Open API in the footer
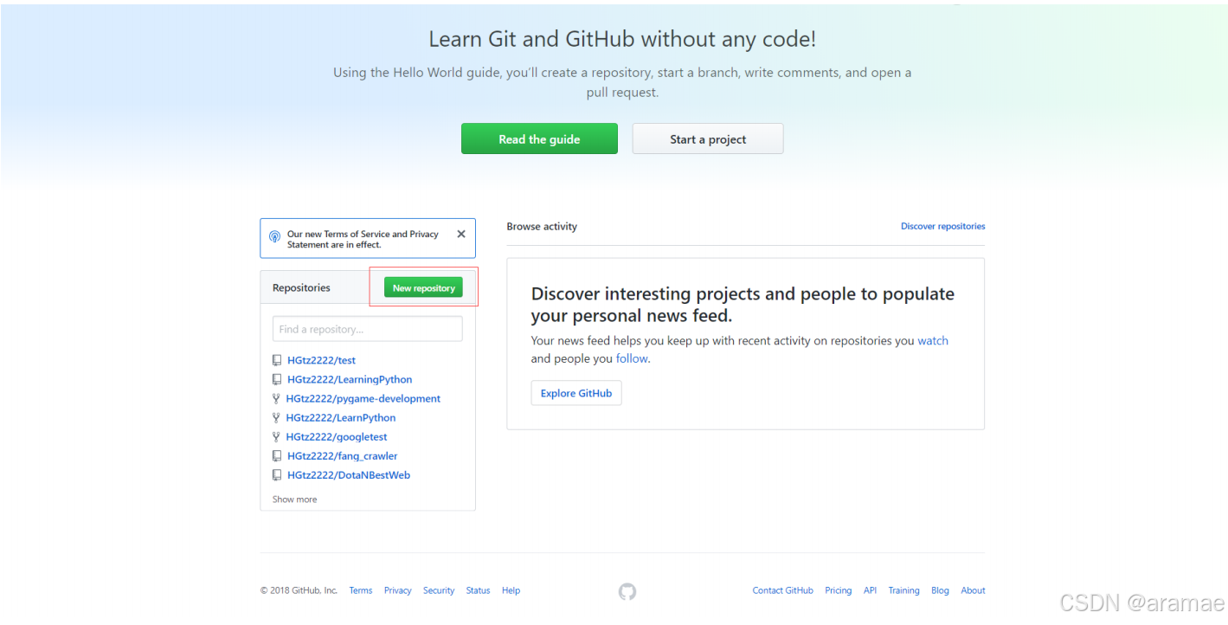 870,590
